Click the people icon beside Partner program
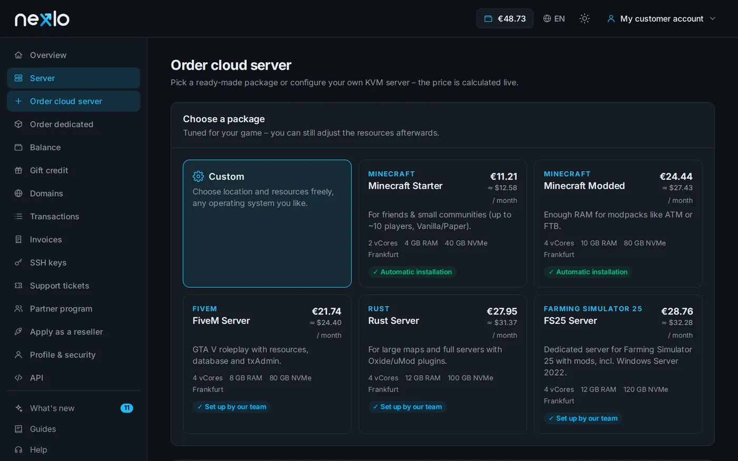 click(x=18, y=309)
